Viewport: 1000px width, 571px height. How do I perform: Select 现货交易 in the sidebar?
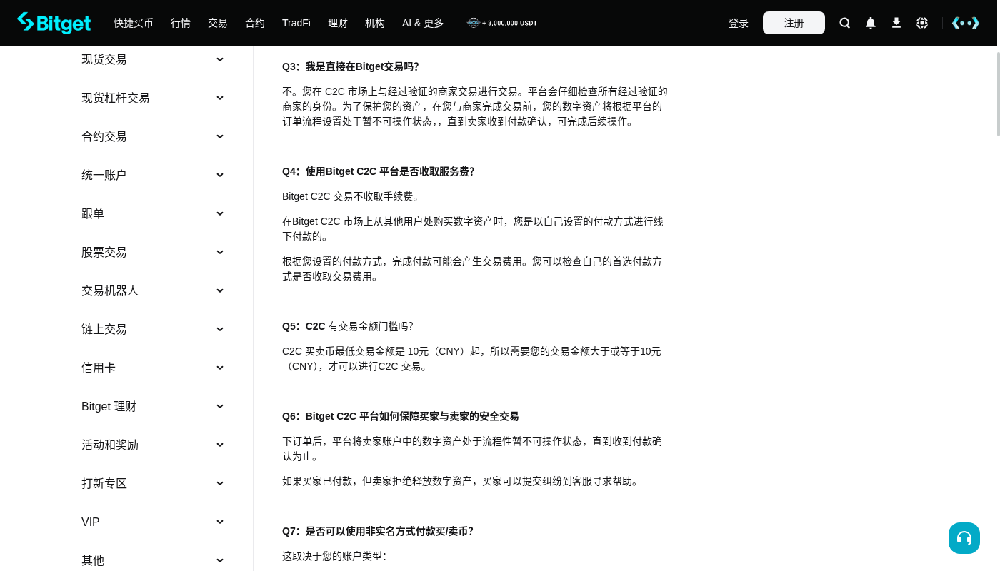(x=104, y=59)
